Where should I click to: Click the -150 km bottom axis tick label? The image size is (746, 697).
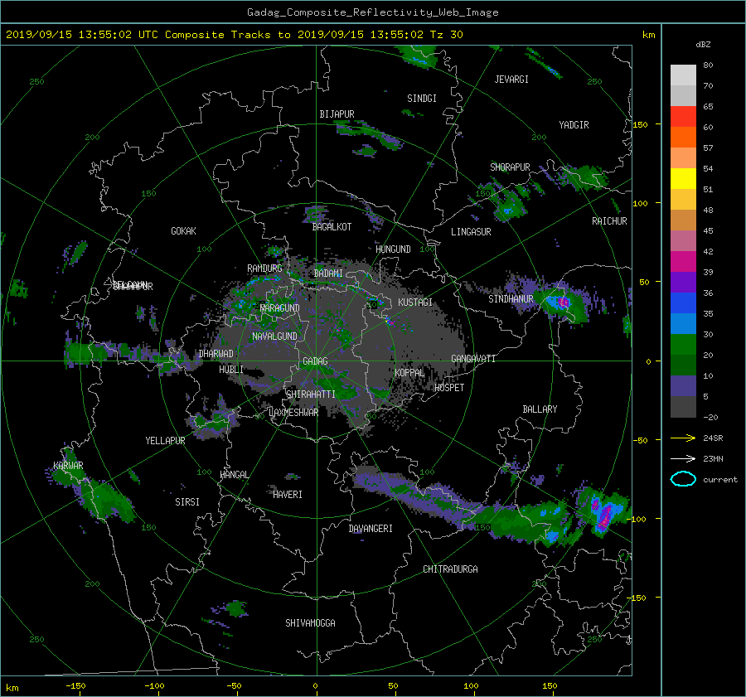(75, 686)
